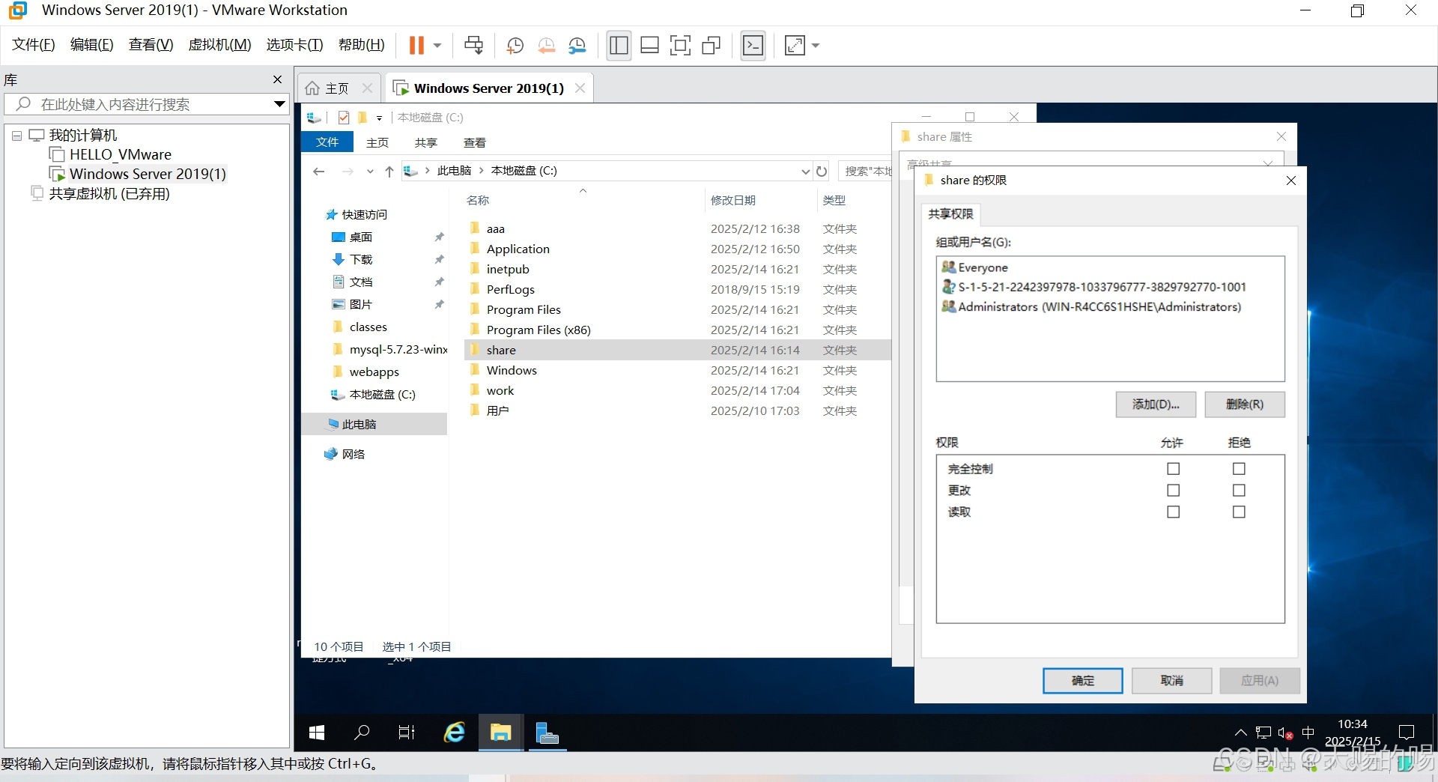Click the Explorer refresh icon
1438x782 pixels.
point(822,172)
